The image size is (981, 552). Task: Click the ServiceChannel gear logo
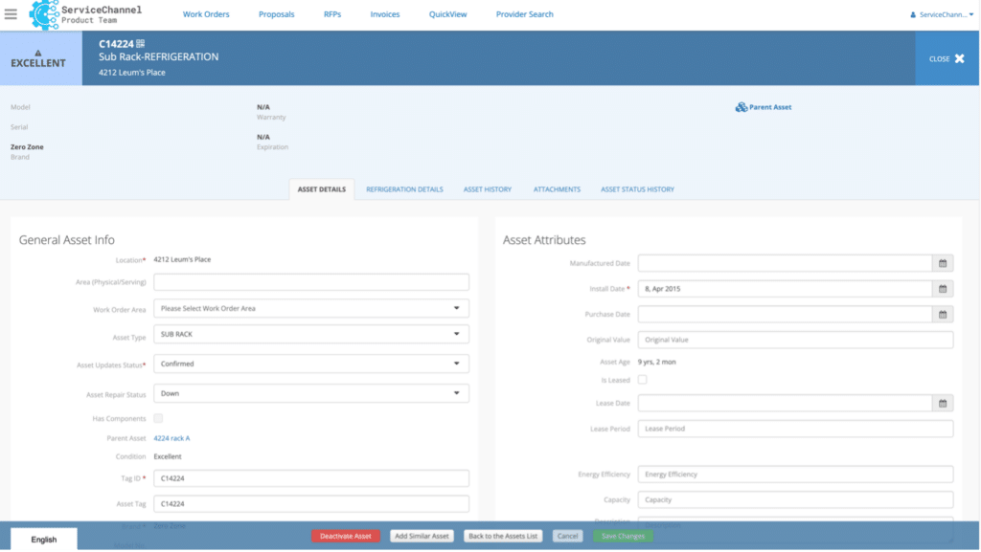click(x=44, y=14)
